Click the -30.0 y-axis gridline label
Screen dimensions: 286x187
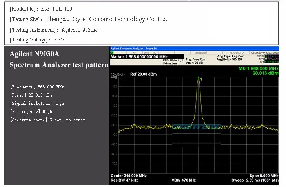[115, 125]
